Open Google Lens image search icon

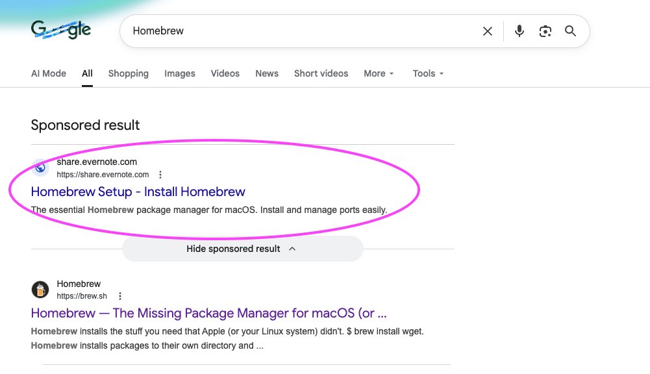pos(545,31)
